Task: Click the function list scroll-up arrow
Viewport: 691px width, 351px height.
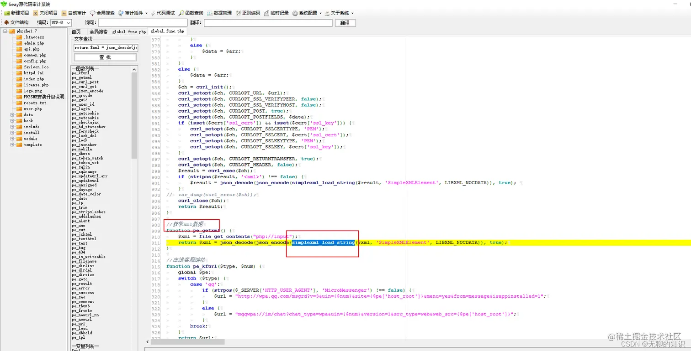Action: (x=134, y=69)
